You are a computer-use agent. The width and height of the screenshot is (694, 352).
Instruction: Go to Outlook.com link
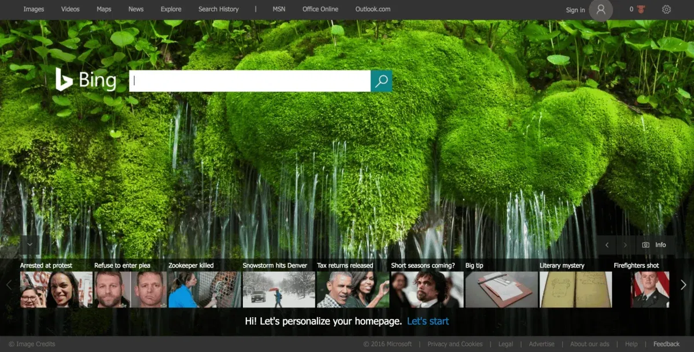373,9
